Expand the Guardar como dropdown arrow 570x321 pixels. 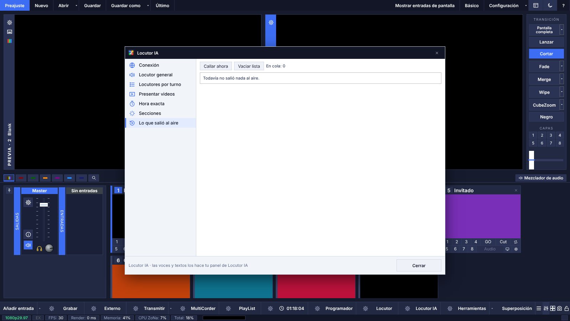[148, 5]
